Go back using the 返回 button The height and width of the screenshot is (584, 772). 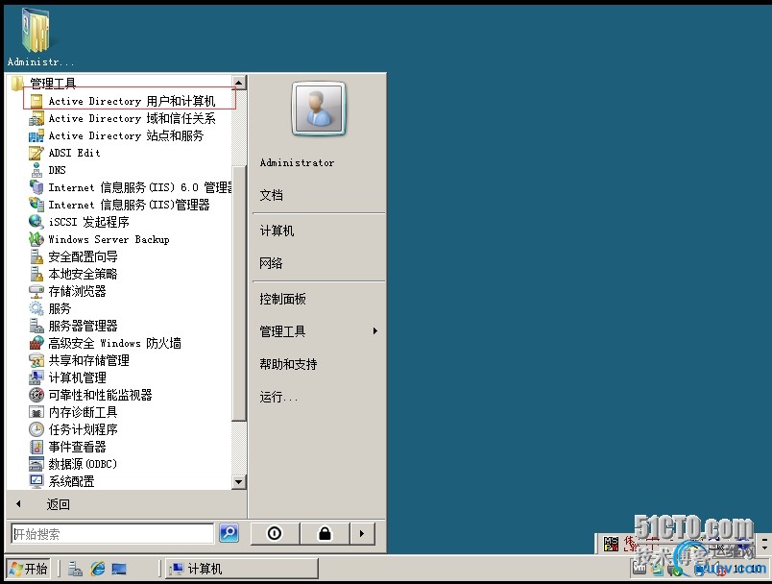[x=59, y=504]
